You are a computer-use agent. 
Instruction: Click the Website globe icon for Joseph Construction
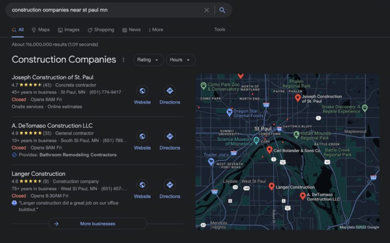coord(142,91)
